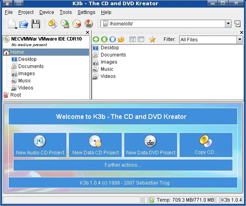Open an existing project with the folder icon
Screen dimensions: 246x206
[x=24, y=24]
